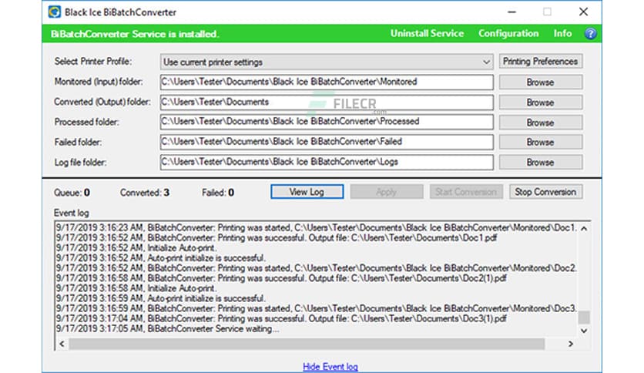Click into the Monitored (Input) folder path field
Screen dimensions: 644x373
(x=327, y=82)
